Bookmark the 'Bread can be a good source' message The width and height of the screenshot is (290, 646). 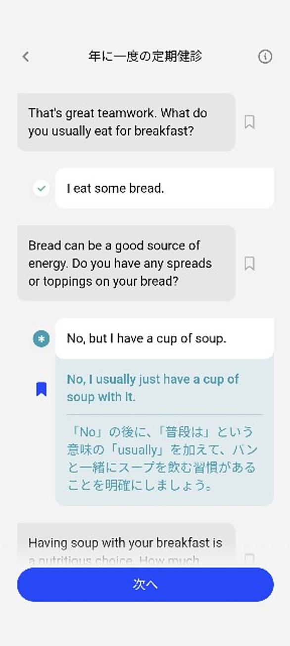click(x=250, y=263)
